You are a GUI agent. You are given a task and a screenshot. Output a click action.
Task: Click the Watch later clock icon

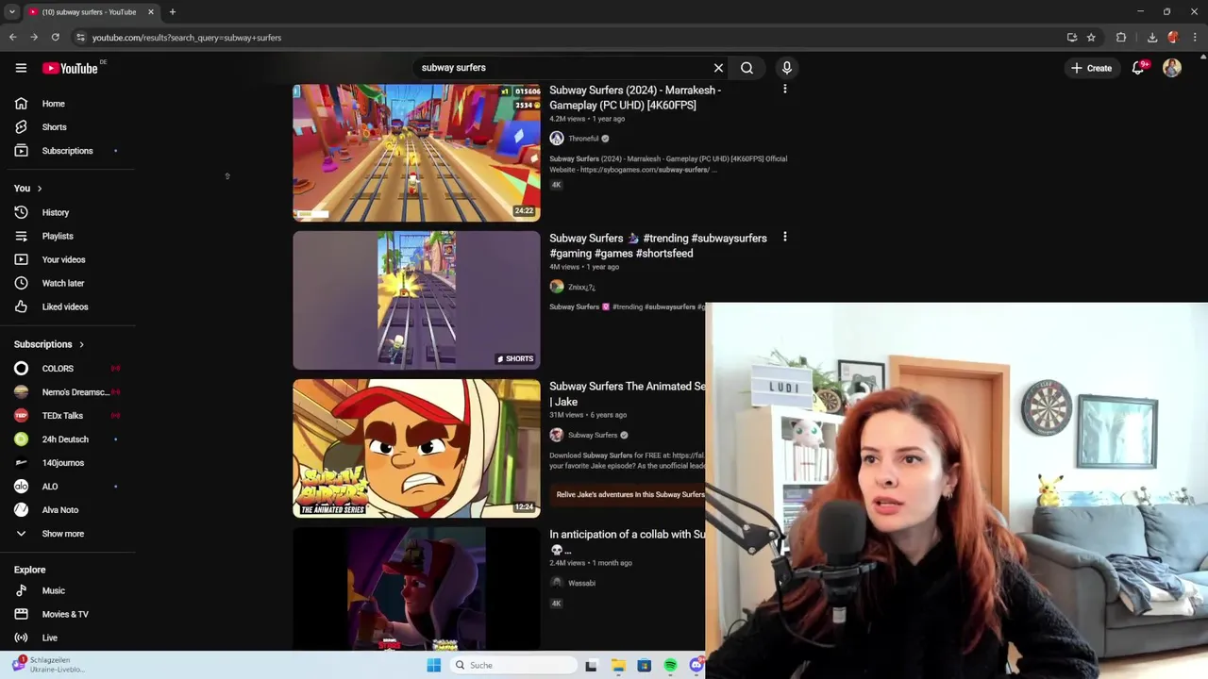[21, 283]
